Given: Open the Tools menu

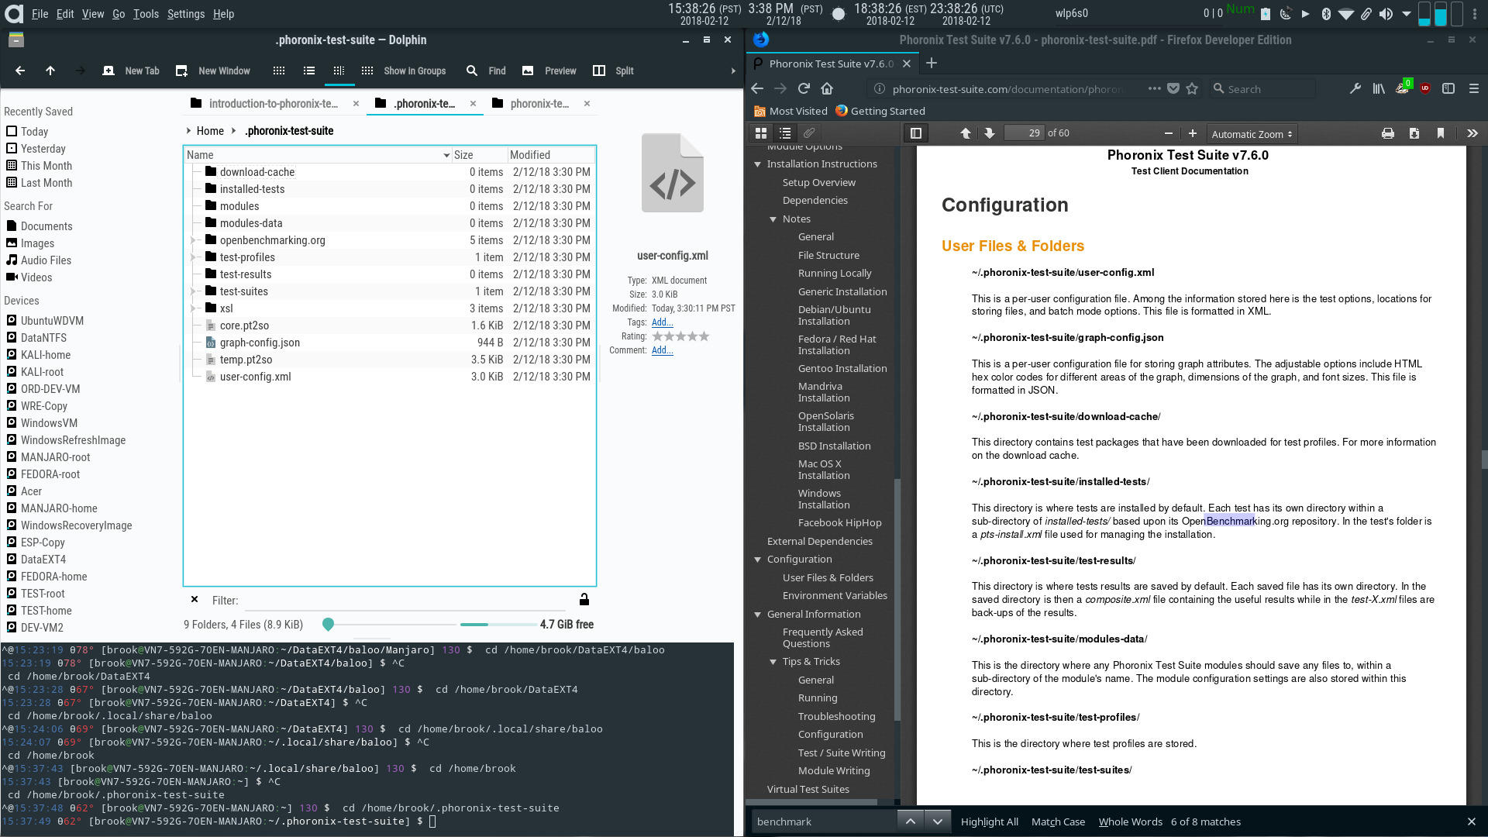Looking at the screenshot, I should click(x=146, y=14).
